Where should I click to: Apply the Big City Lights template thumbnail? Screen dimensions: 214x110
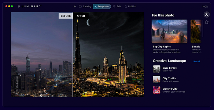[169, 31]
